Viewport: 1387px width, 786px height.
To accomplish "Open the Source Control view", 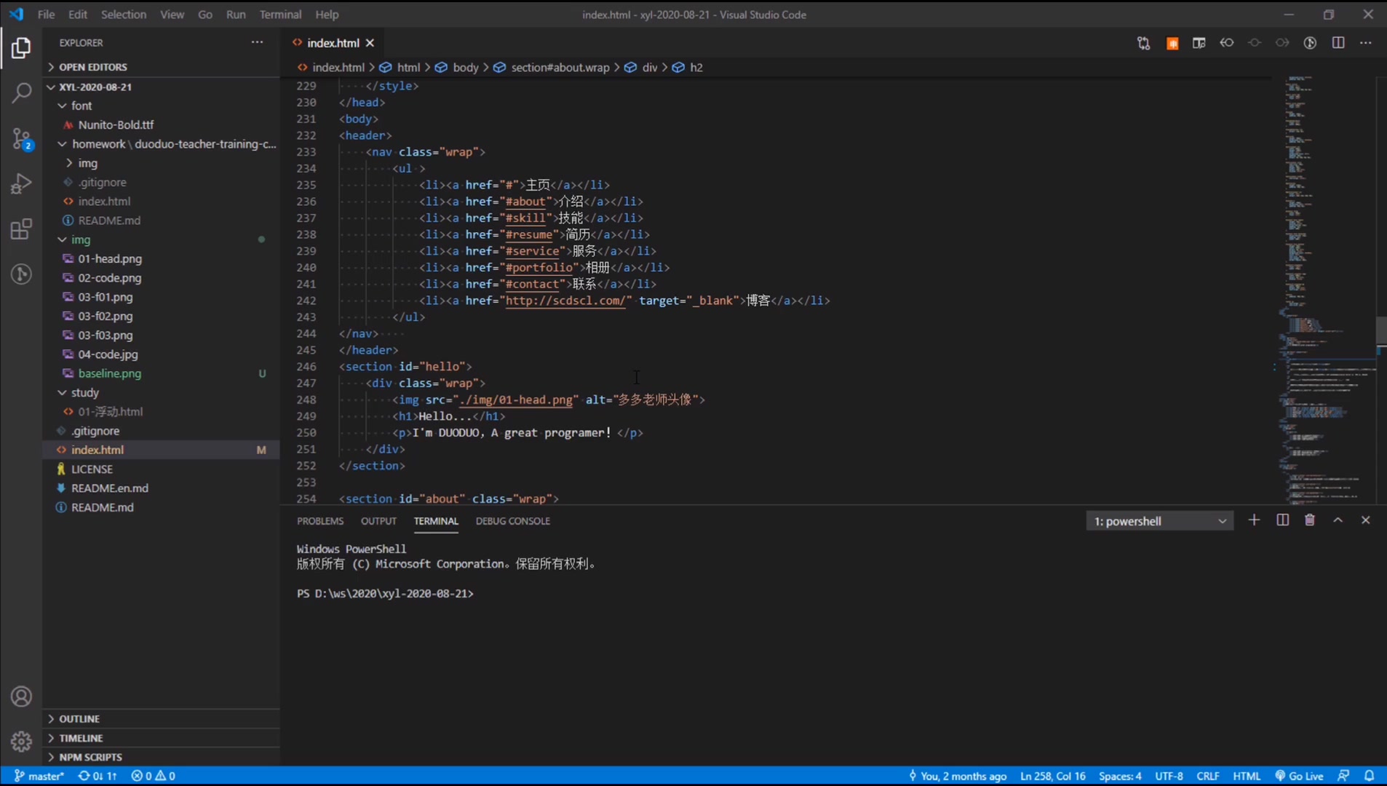I will click(x=21, y=138).
